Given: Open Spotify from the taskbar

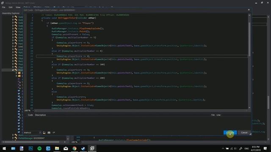Looking at the screenshot, I should point(39,148).
